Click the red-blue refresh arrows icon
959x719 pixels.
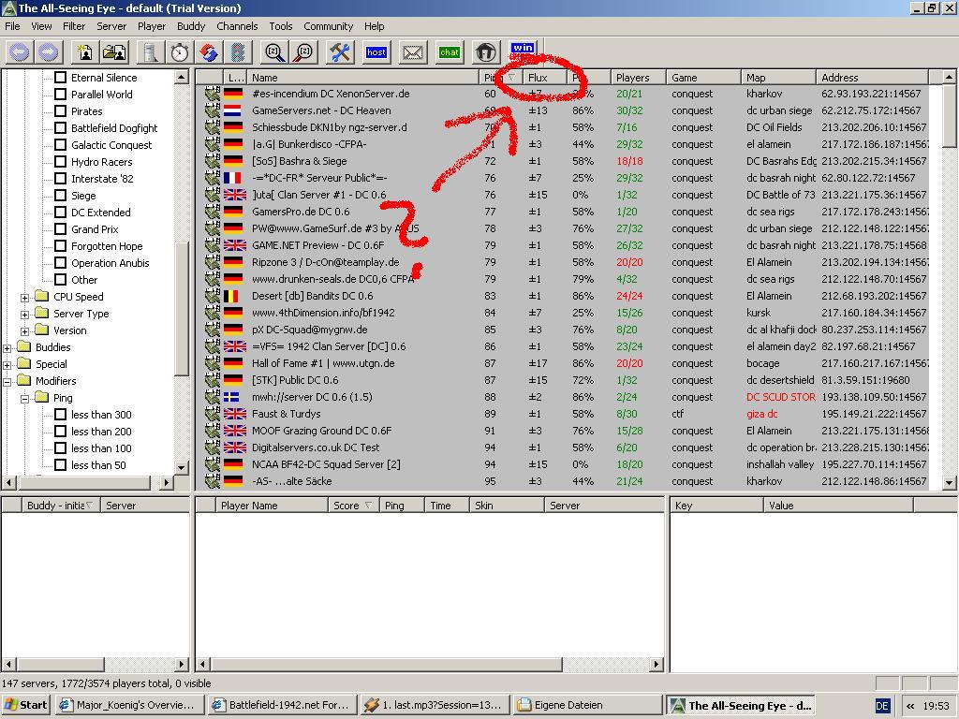209,52
